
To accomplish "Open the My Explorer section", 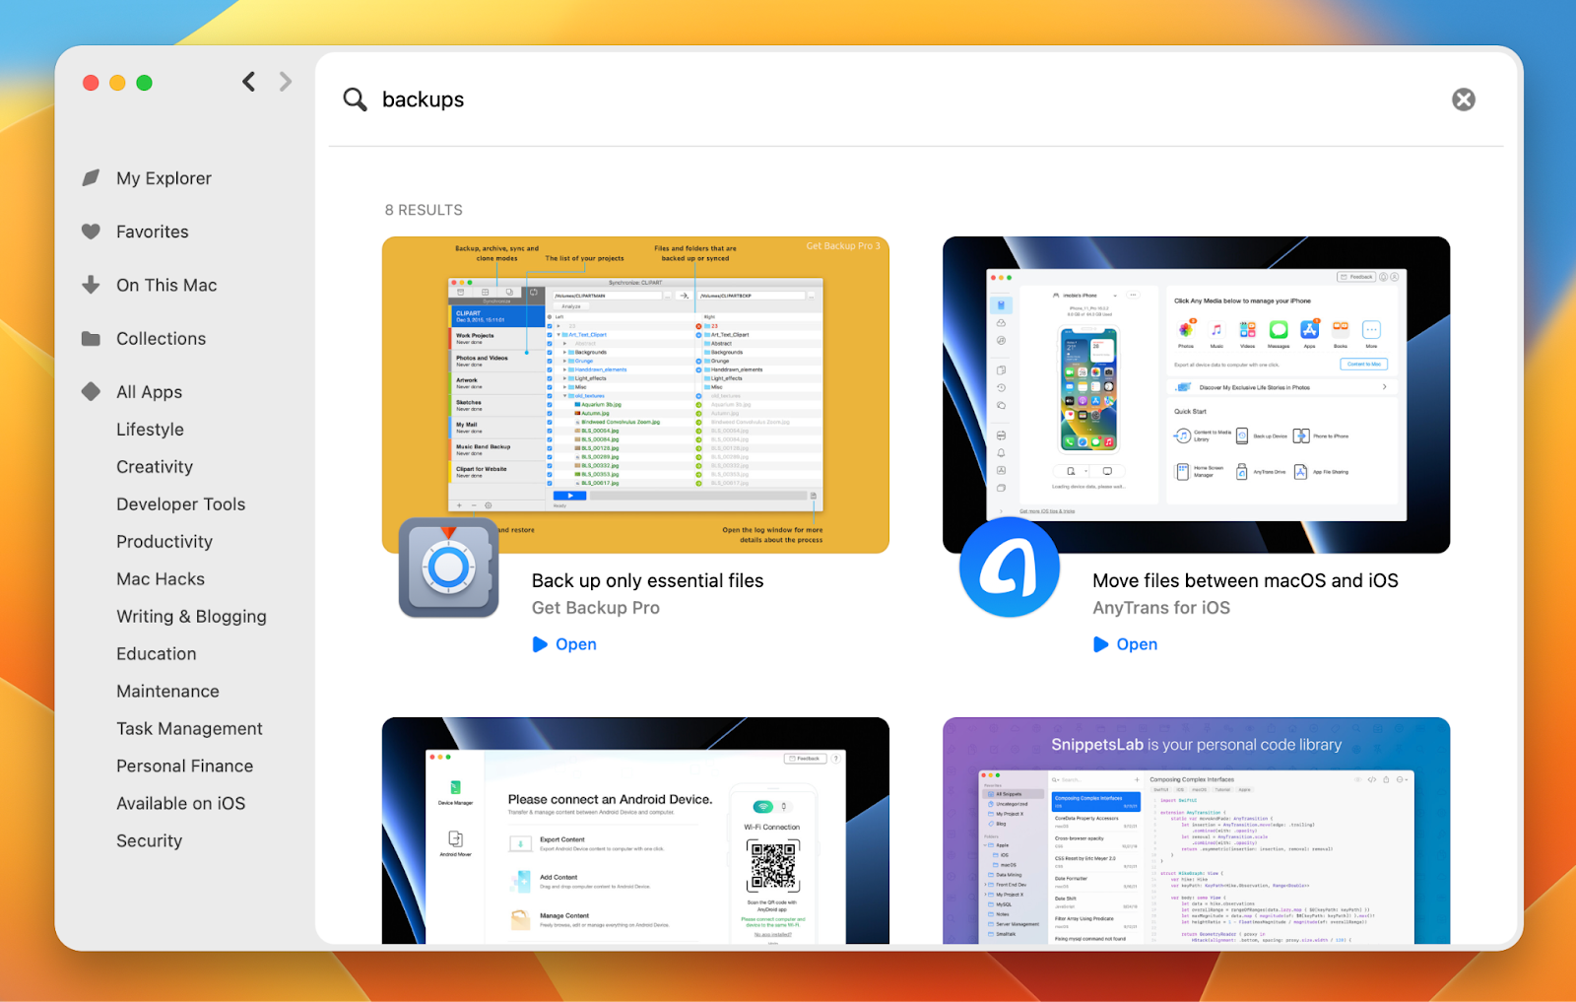I will tap(164, 178).
